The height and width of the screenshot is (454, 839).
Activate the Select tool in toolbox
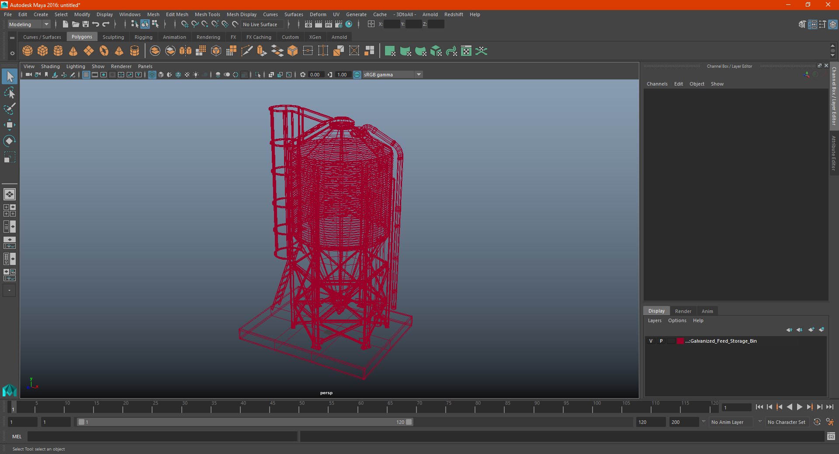click(10, 77)
